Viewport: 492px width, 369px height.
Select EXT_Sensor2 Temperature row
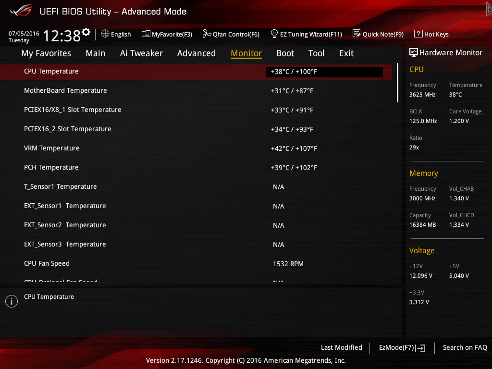coord(196,225)
